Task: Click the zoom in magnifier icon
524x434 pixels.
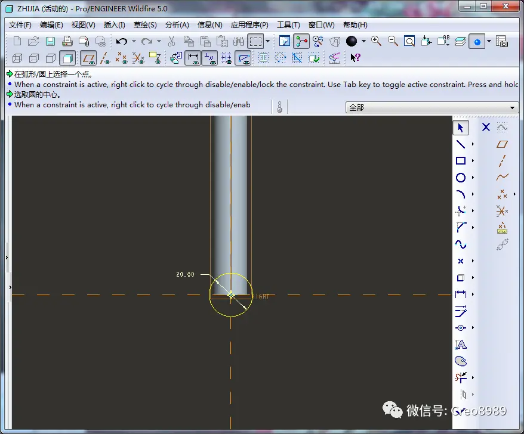Action: click(377, 41)
